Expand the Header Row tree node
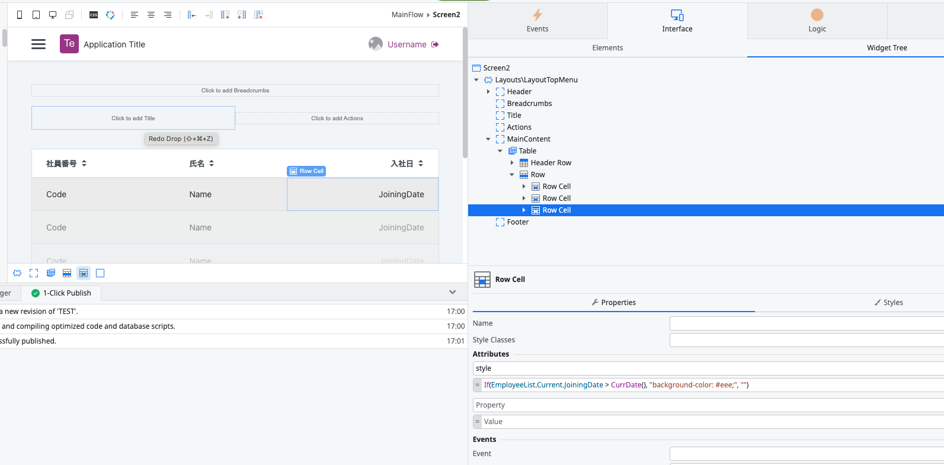 512,163
